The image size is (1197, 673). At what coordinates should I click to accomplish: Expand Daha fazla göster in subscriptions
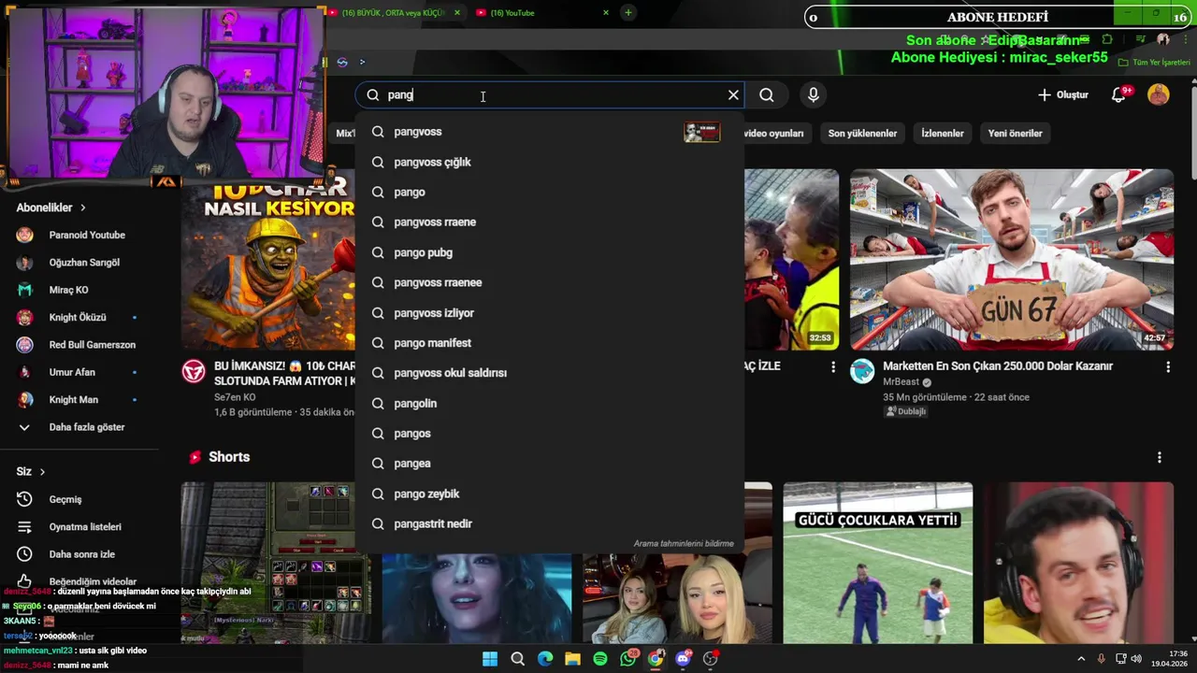coord(87,427)
